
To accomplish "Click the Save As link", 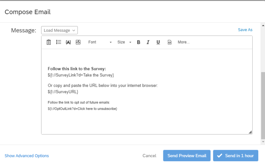I will click(x=245, y=30).
